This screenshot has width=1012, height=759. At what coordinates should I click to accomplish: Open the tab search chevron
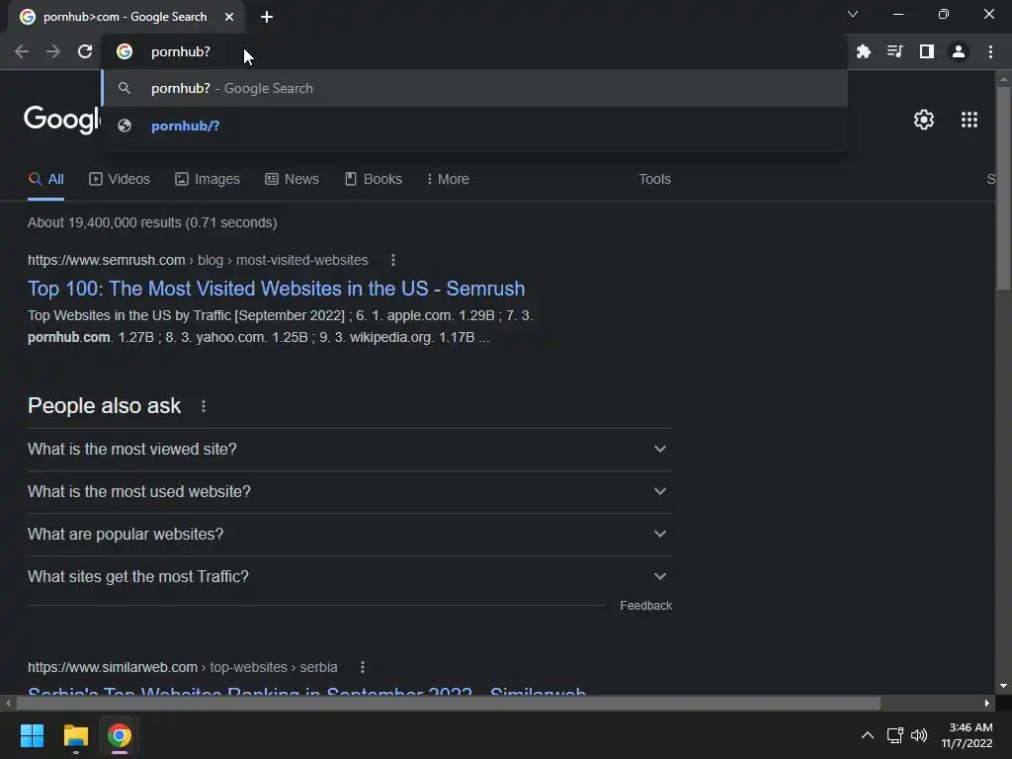click(853, 14)
